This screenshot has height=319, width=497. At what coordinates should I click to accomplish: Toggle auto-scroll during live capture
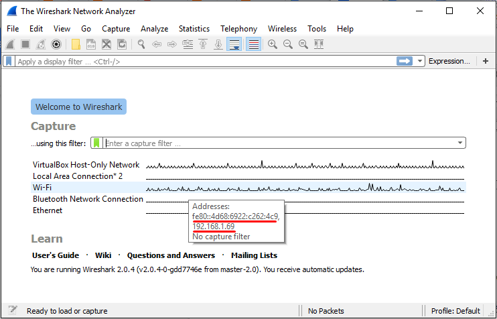point(234,44)
